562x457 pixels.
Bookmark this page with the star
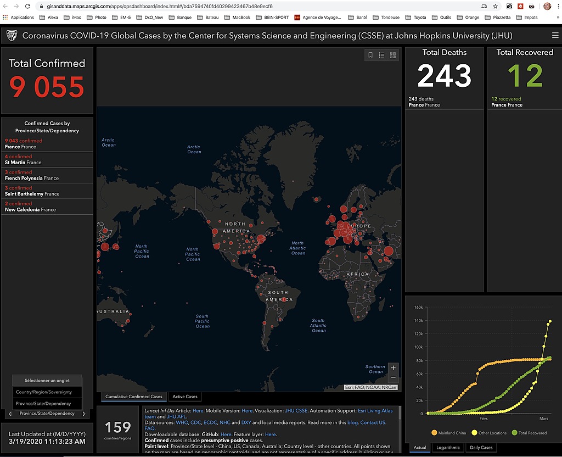[x=496, y=6]
